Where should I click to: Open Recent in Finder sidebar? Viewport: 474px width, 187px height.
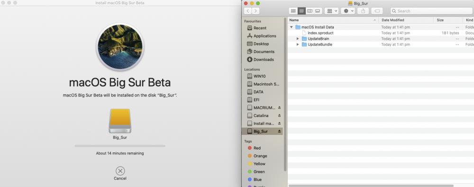pyautogui.click(x=260, y=28)
